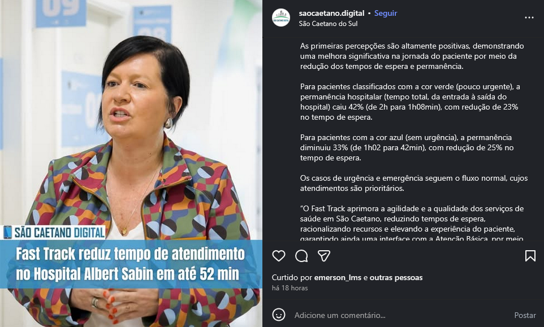
Task: Click the caption paragraph about cor verde
Action: point(409,102)
